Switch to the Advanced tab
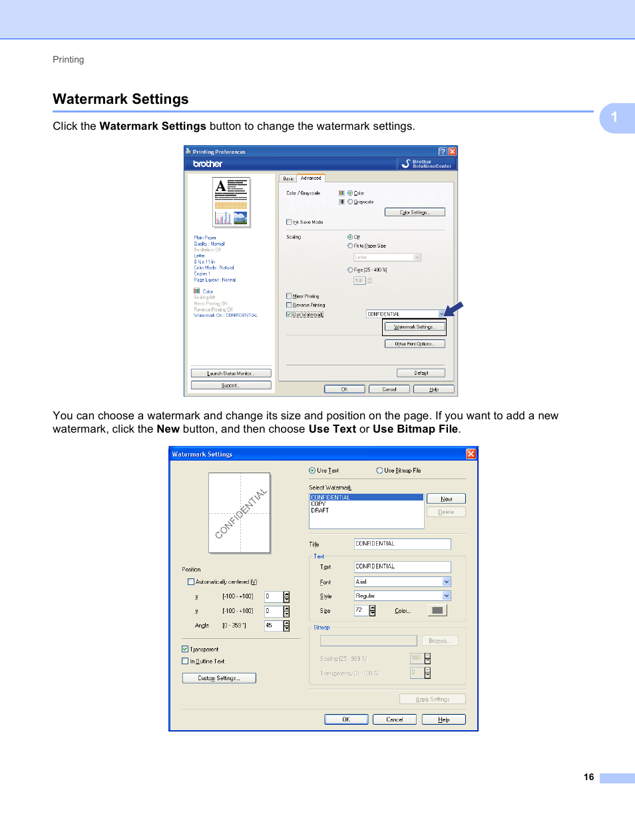 [311, 178]
